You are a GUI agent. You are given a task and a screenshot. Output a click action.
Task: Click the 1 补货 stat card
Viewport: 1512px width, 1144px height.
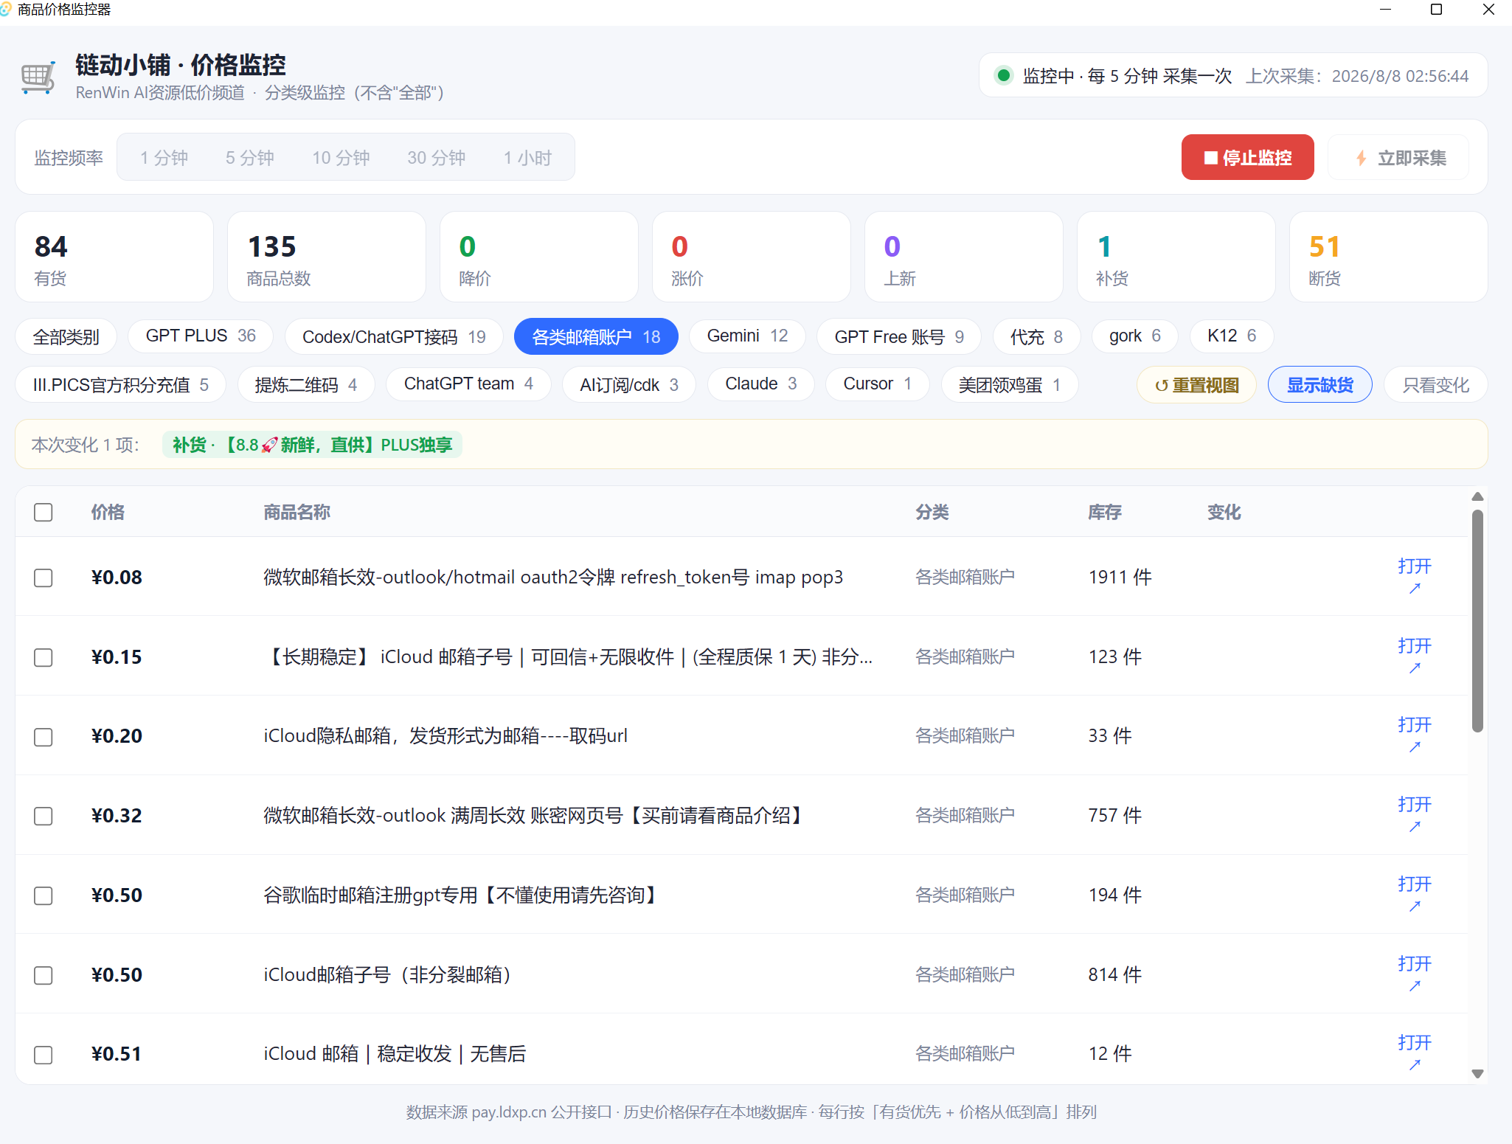click(x=1176, y=257)
